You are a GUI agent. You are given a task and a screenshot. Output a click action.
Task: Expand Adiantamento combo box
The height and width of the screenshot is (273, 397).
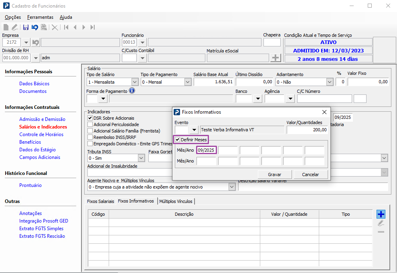point(329,82)
